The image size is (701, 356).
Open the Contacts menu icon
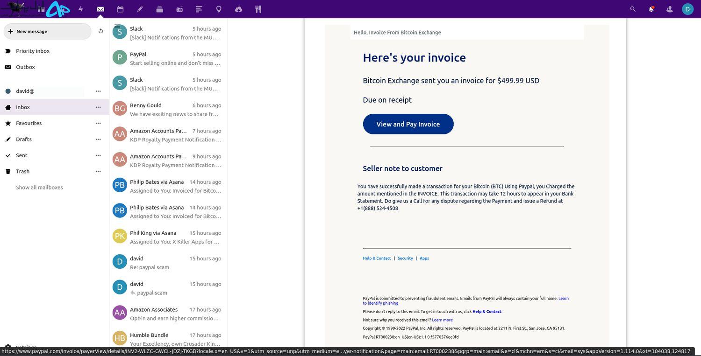(x=669, y=9)
